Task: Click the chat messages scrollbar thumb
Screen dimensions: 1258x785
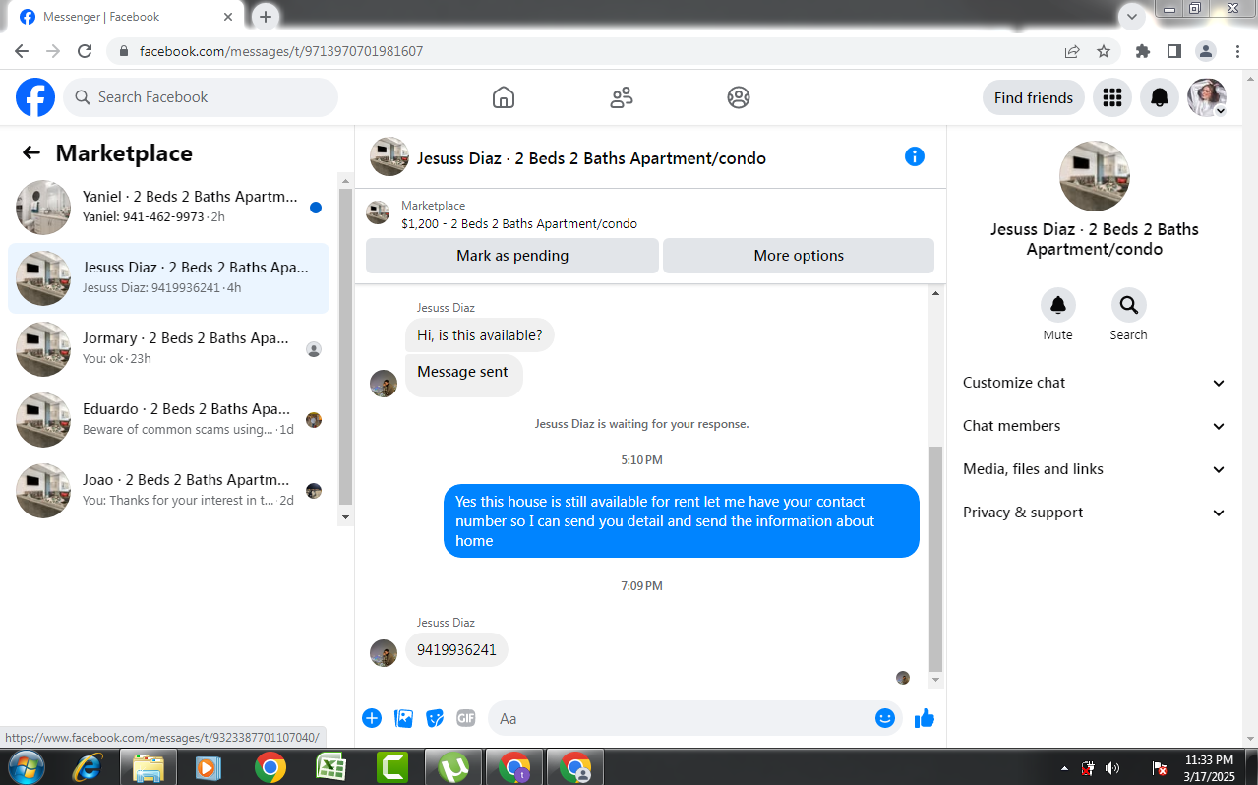Action: [935, 558]
